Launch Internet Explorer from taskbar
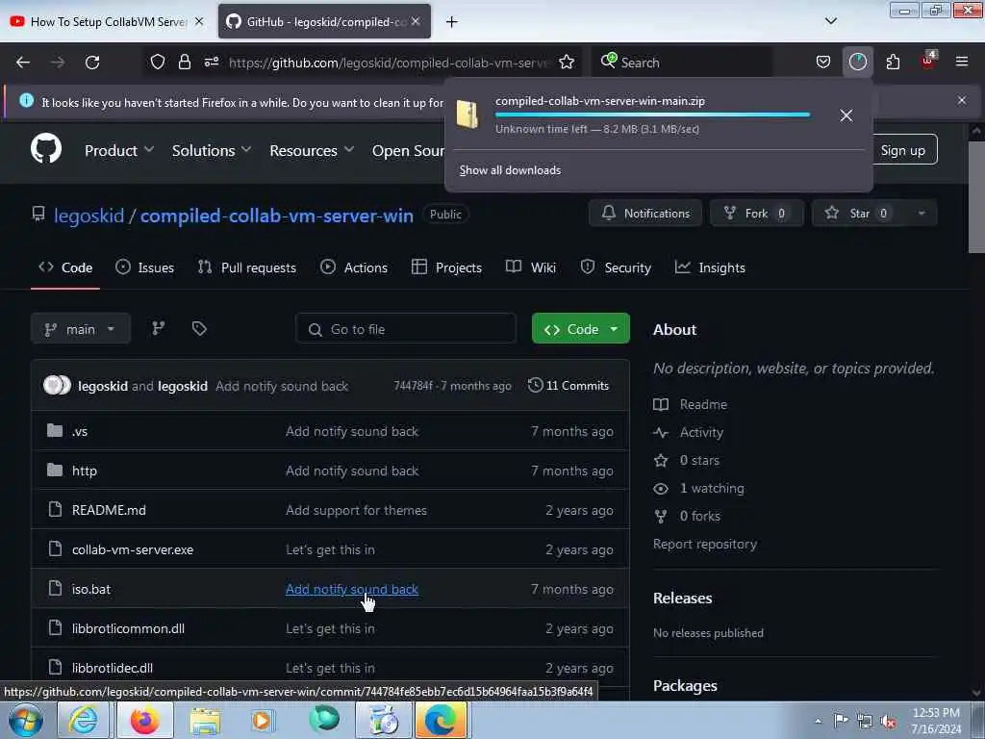985x739 pixels. 83,720
